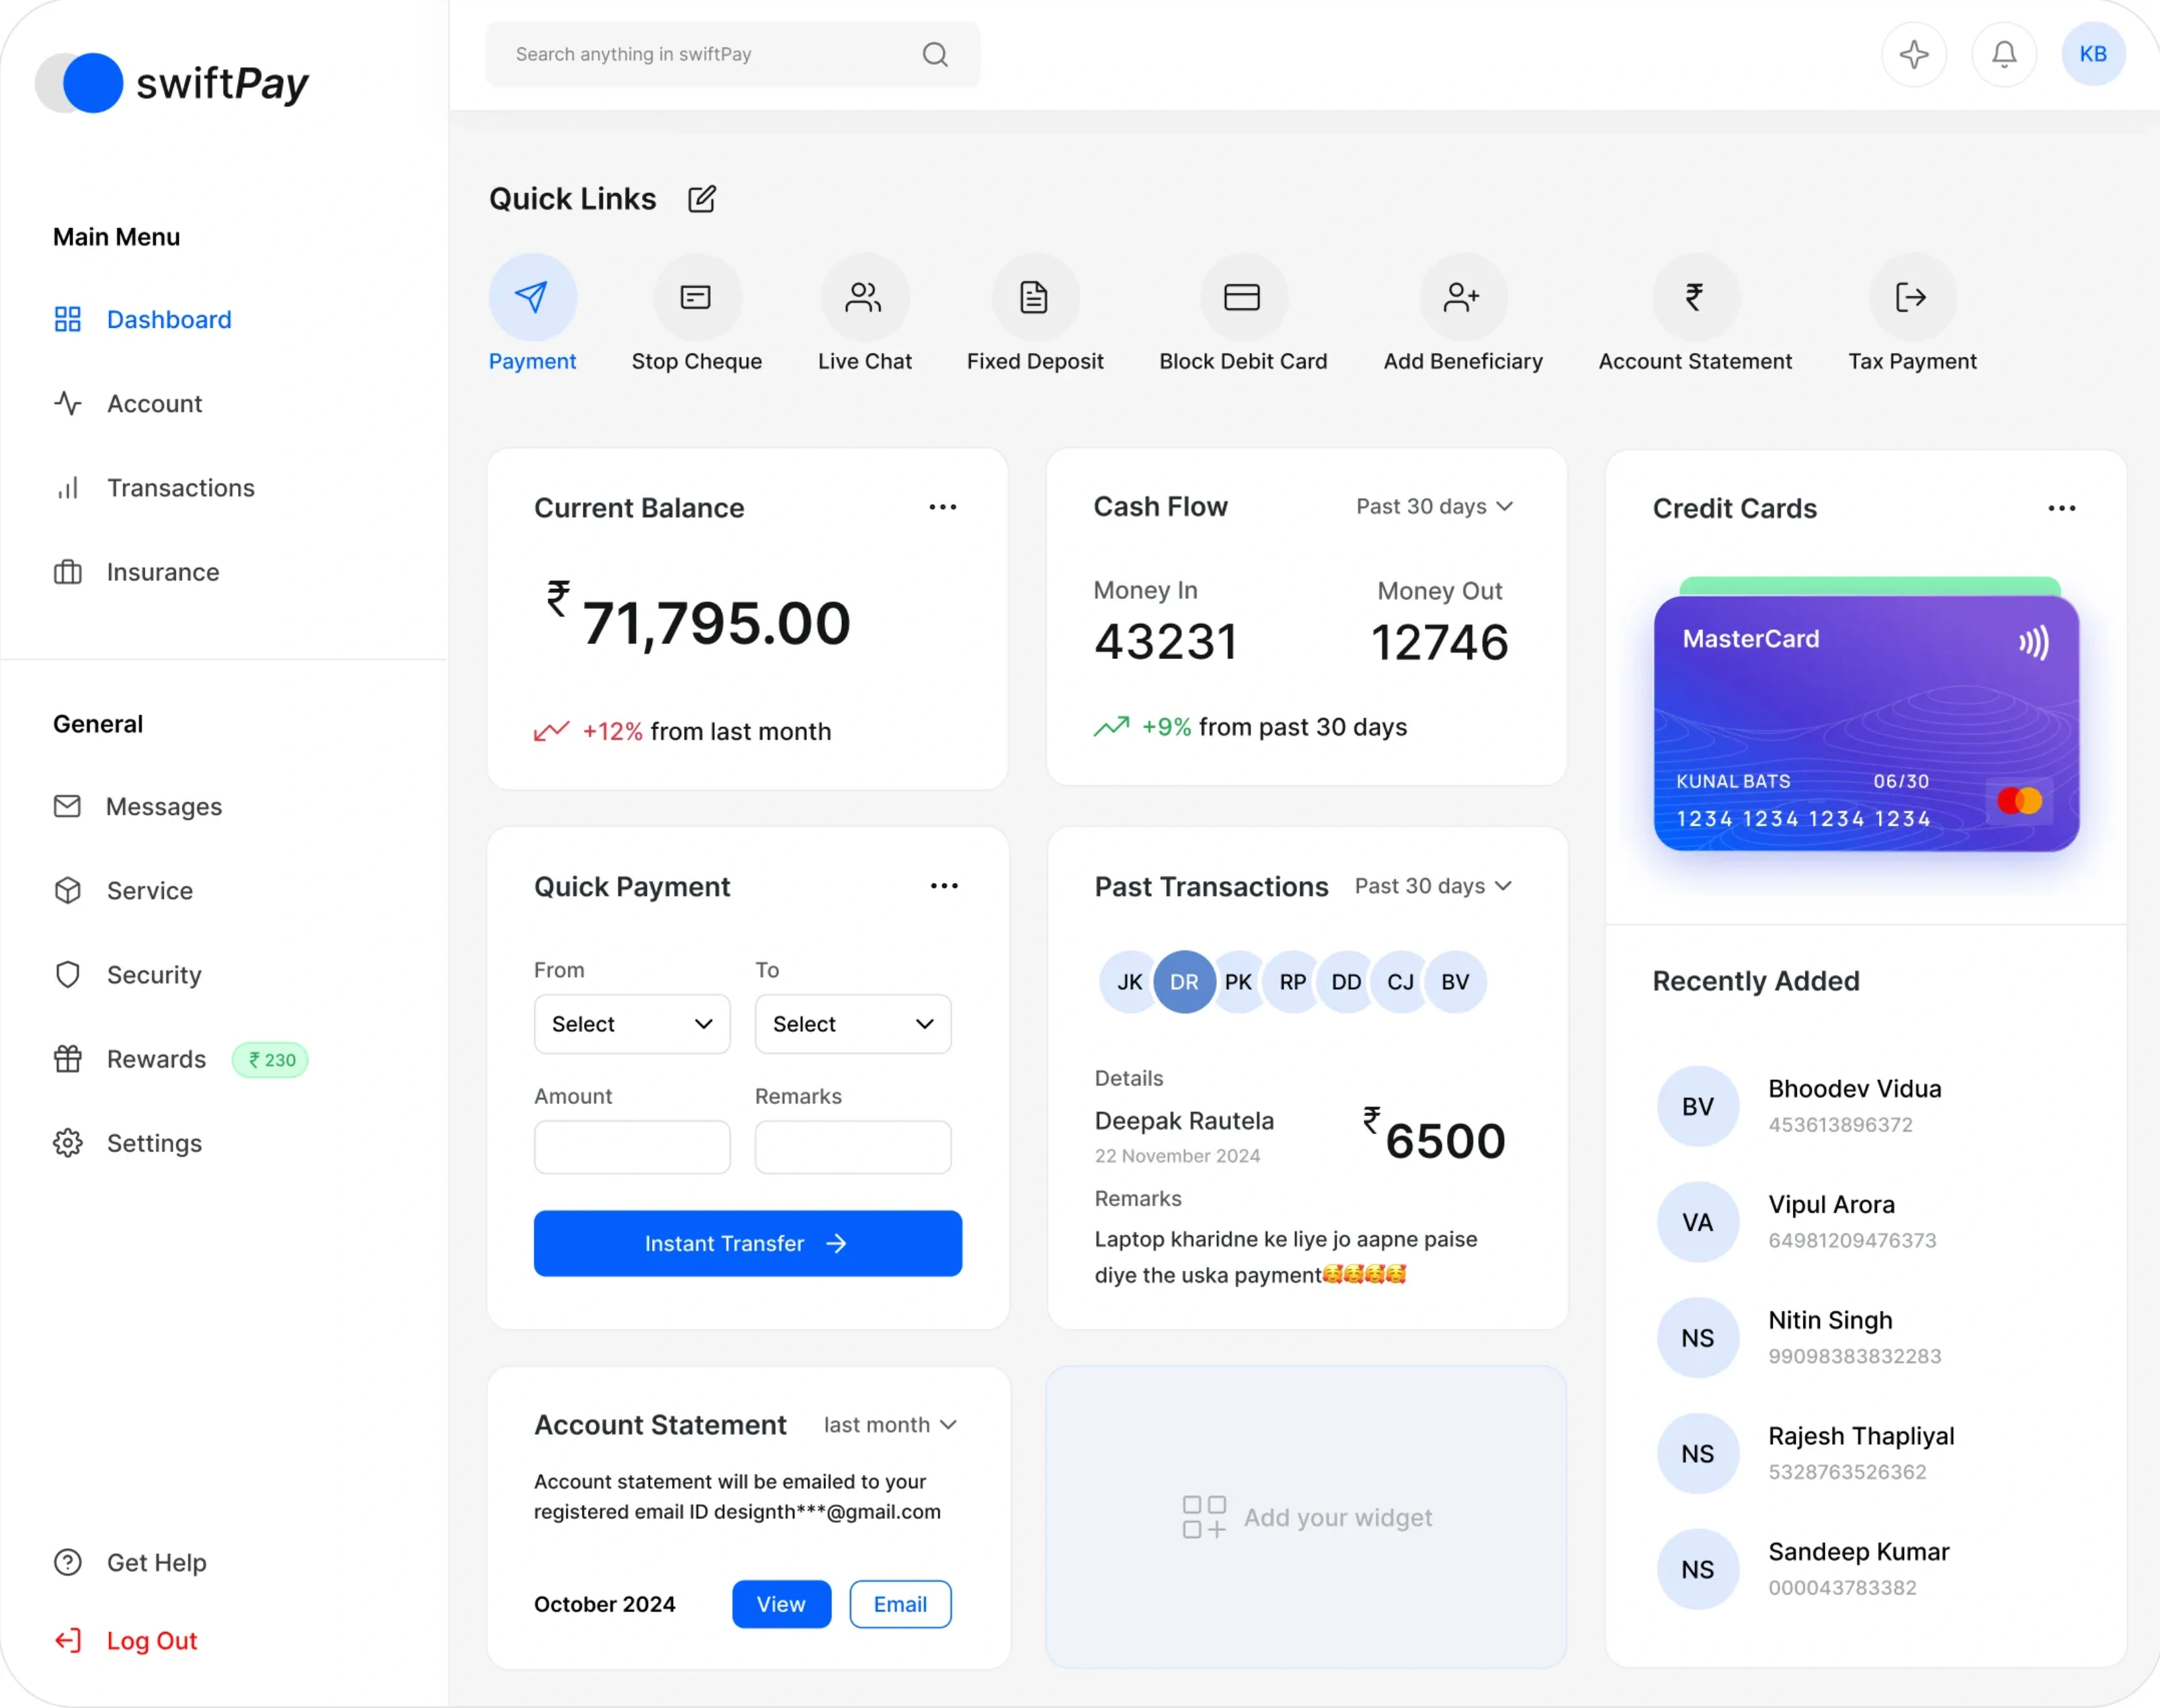Open Cash Flow Past 30 days dropdown
2160x1708 pixels.
1434,507
